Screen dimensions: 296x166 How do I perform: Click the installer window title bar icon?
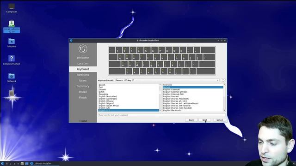(71, 41)
